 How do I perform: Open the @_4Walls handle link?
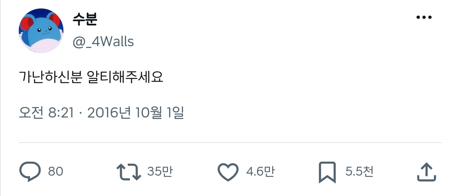(x=103, y=42)
